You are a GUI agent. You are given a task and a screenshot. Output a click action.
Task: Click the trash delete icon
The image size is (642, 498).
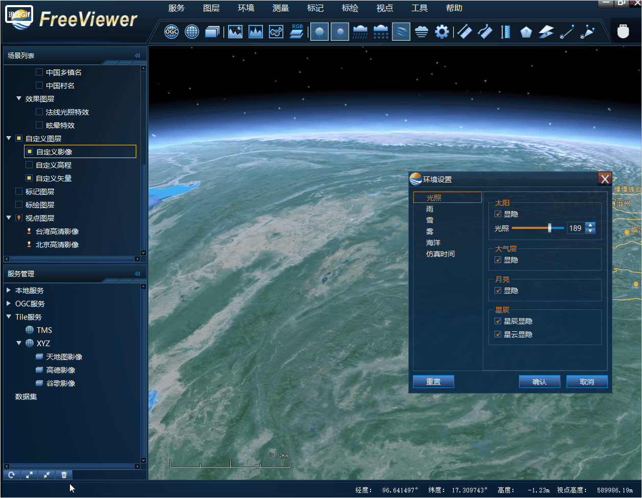(64, 475)
